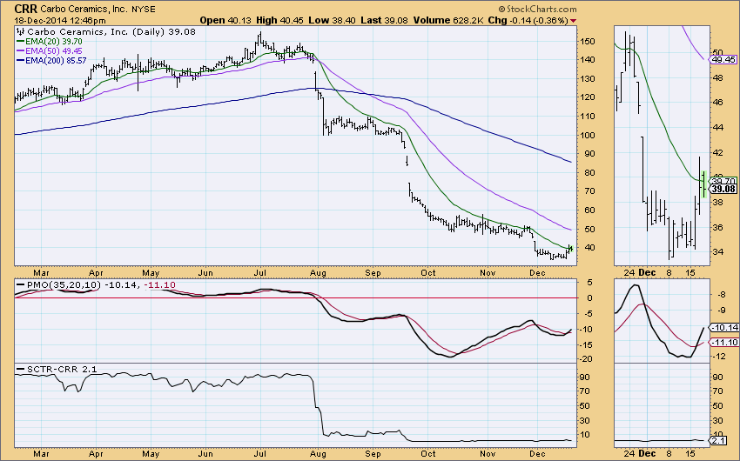Click the 34 axis label on zoom panel
This screenshot has height=461, width=740.
[x=718, y=252]
